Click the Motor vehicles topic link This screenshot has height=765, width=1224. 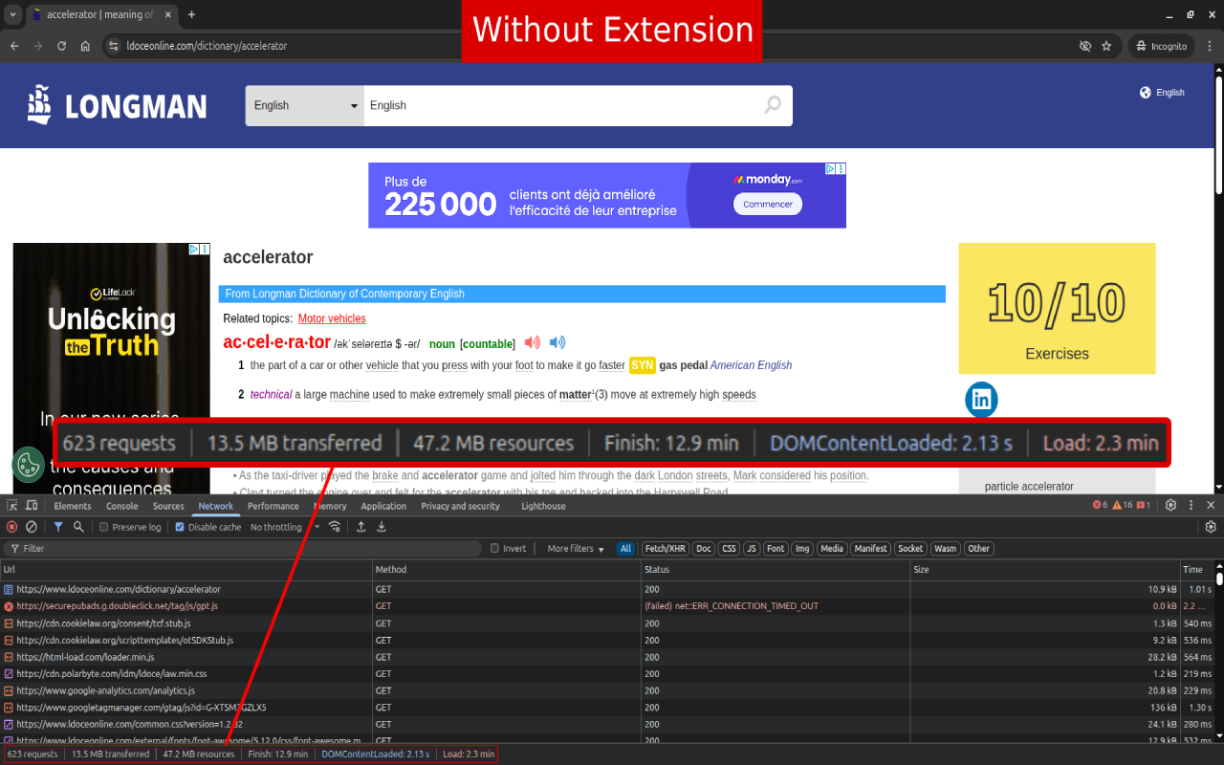[332, 318]
